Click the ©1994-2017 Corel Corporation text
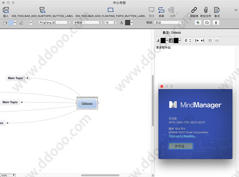The image size is (239, 177). click(x=188, y=132)
